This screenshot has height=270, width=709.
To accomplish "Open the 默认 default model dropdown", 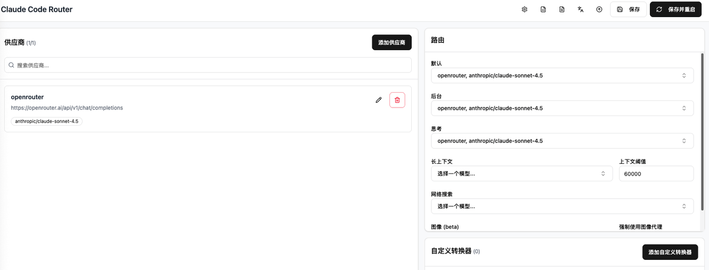I will coord(562,76).
